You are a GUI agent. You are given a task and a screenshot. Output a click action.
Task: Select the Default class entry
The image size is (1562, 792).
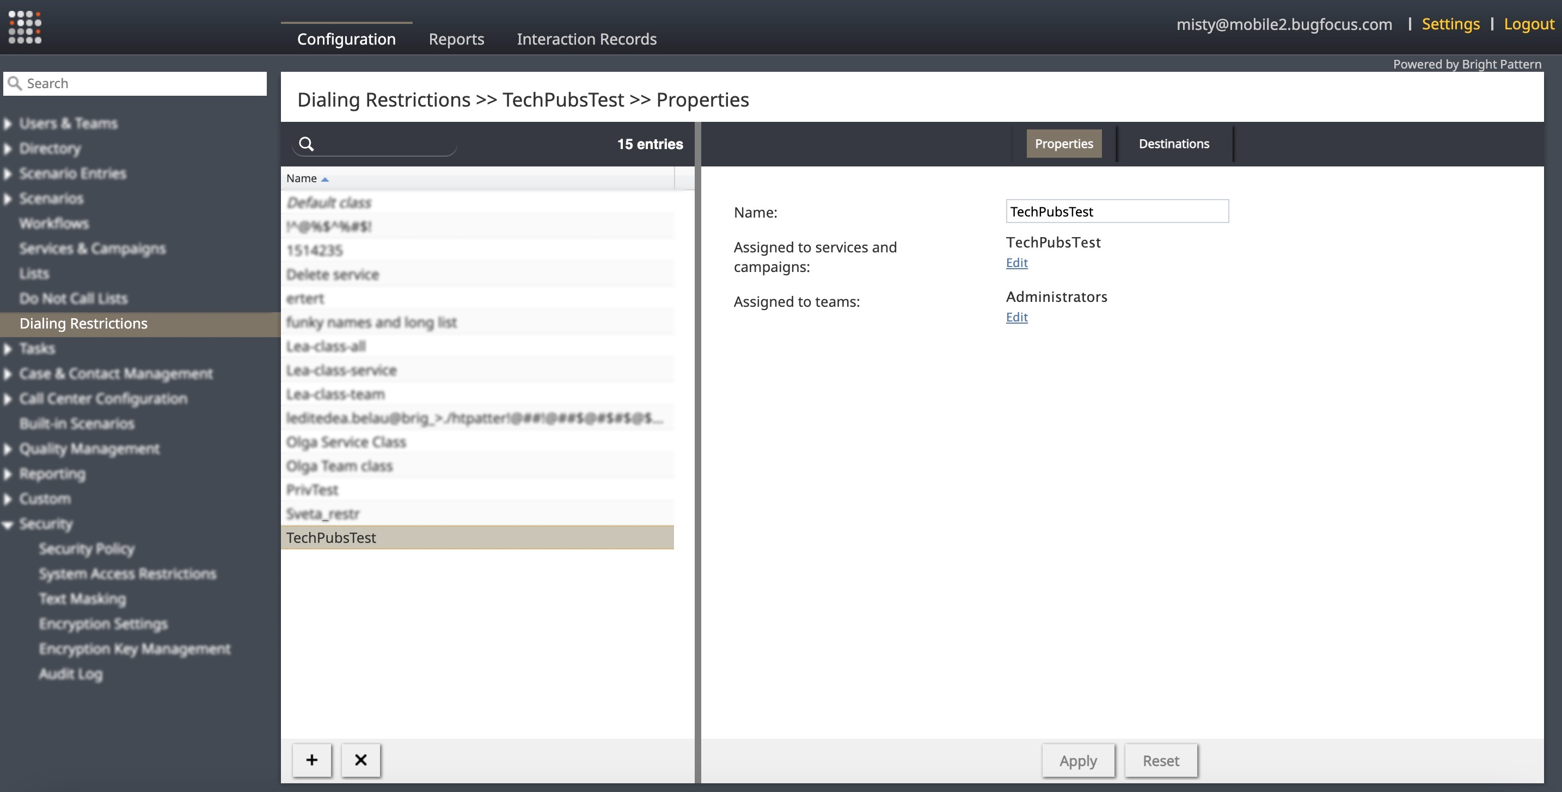pos(477,202)
